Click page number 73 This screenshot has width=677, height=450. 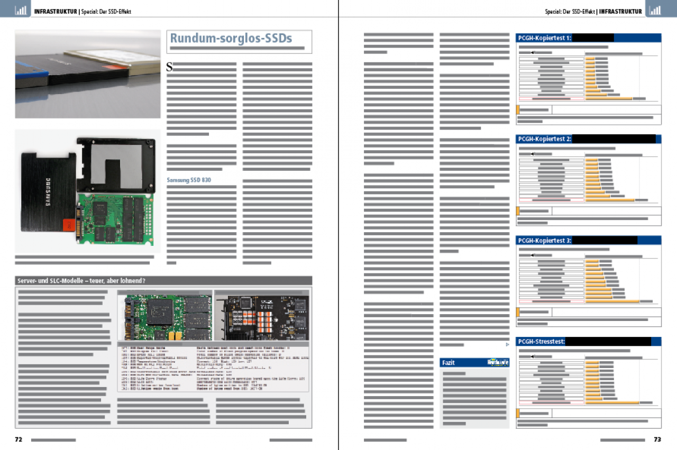[x=657, y=439]
